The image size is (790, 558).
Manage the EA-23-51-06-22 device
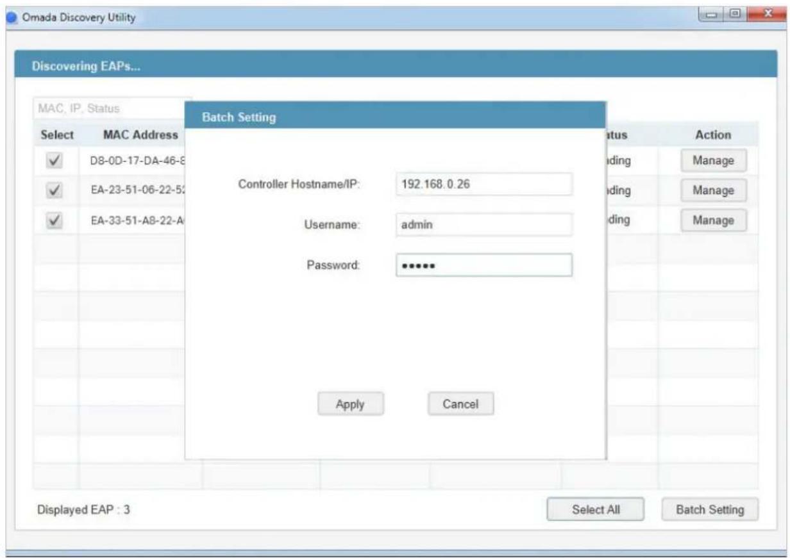tap(714, 190)
